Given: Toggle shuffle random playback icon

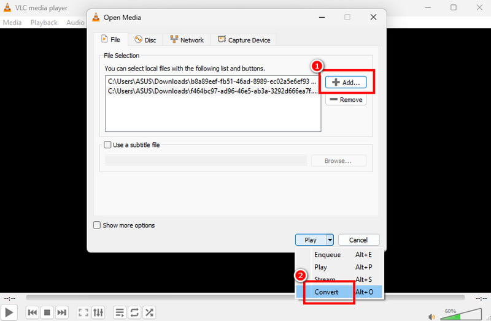Looking at the screenshot, I should (x=149, y=312).
